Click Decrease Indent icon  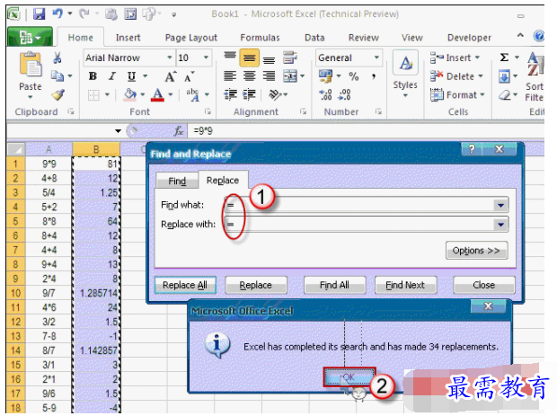click(x=230, y=94)
